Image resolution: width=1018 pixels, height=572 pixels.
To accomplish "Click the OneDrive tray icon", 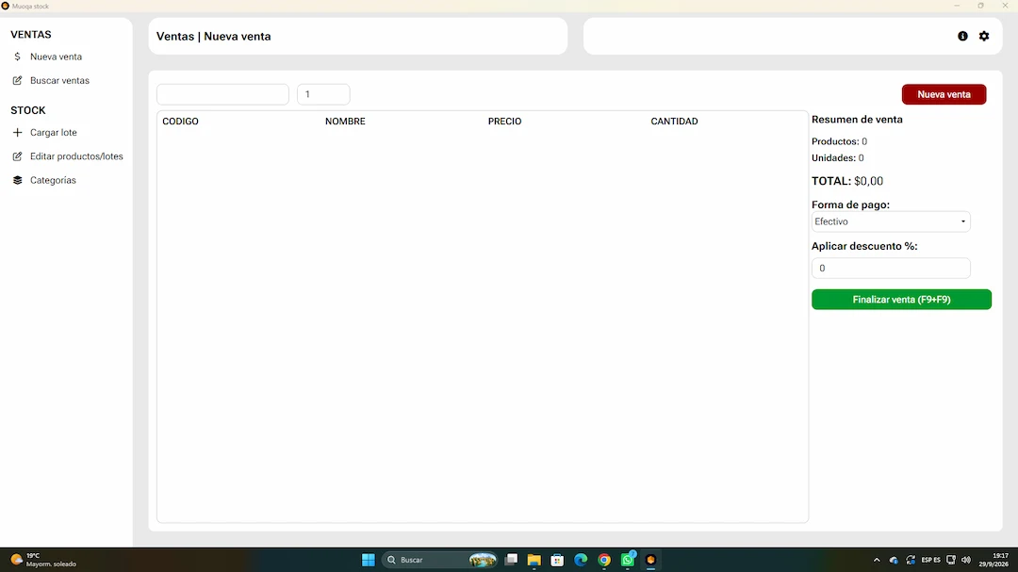I will point(894,560).
